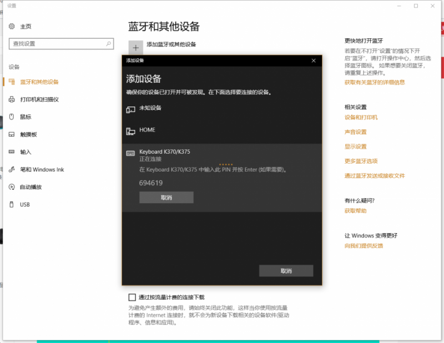Image resolution: width=444 pixels, height=343 pixels.
Task: Click the search magnifier icon
Action: pos(108,44)
